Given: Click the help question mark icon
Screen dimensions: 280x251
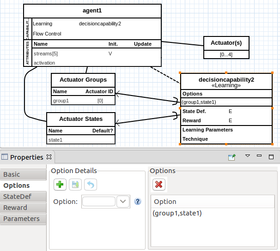Looking at the screenshot, I should click(x=137, y=202).
